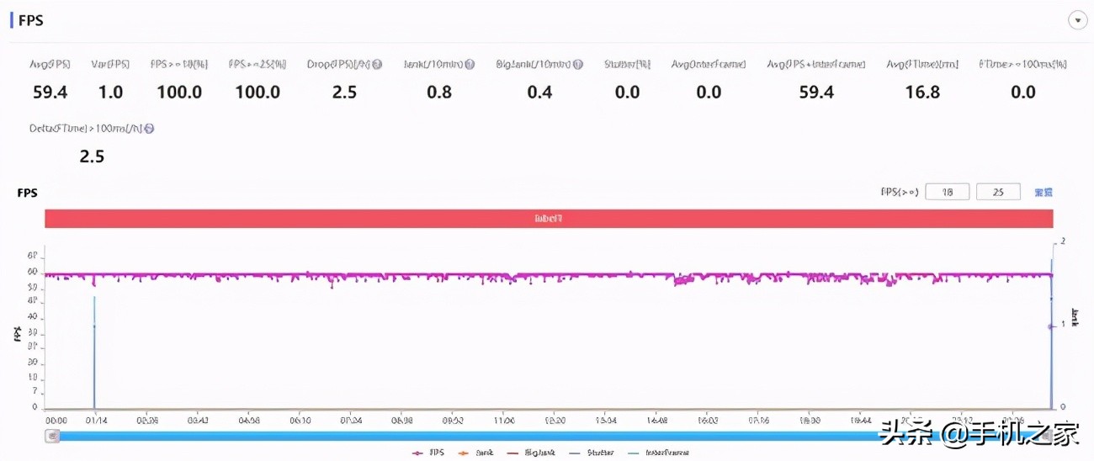The width and height of the screenshot is (1094, 461).
Task: Open info icon beside Delta(FTime)>100ms label
Action: [x=149, y=129]
